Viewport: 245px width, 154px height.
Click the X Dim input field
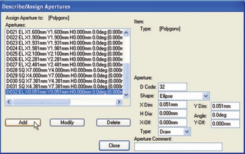172,104
